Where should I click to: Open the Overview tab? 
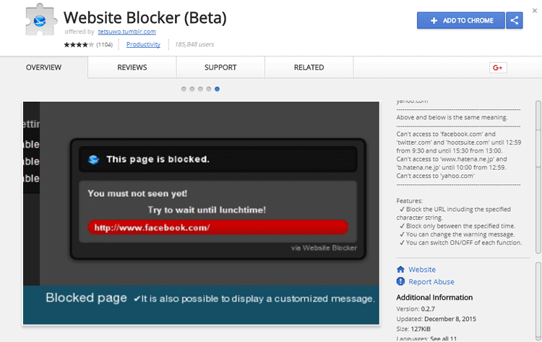[x=43, y=67]
